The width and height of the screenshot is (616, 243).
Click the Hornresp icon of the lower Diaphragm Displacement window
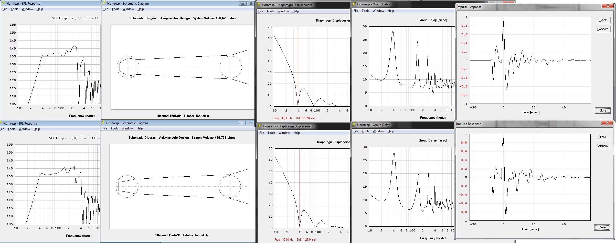coord(259,126)
